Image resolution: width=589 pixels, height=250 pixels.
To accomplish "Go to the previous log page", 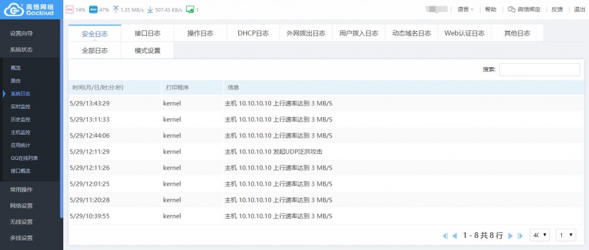I will pos(454,236).
